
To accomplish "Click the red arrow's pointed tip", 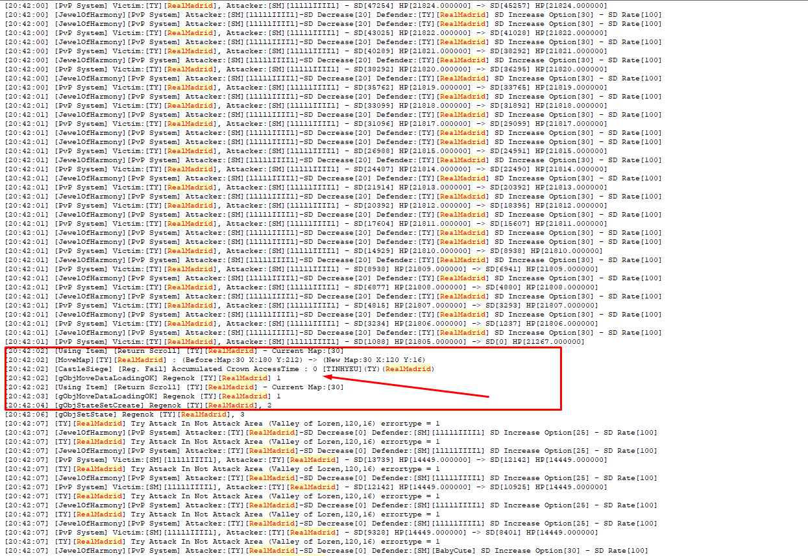I will coord(324,376).
